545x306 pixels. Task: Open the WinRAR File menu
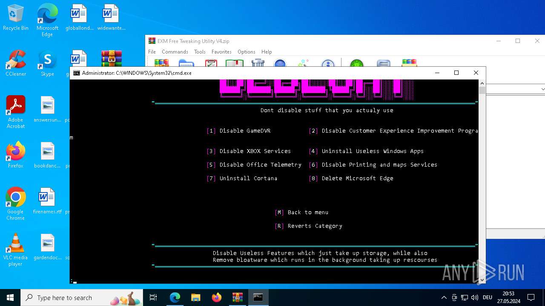[x=152, y=52]
